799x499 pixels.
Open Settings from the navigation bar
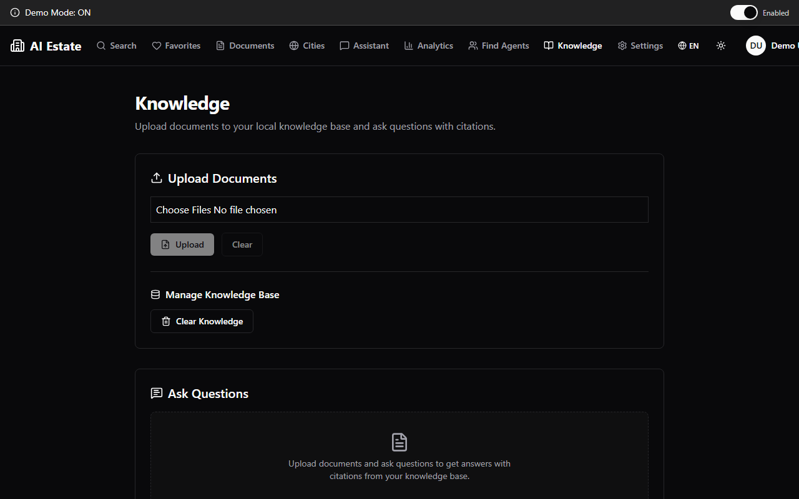640,46
